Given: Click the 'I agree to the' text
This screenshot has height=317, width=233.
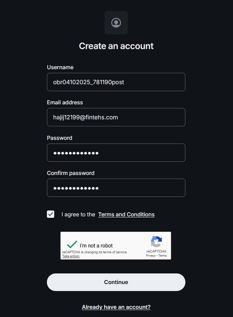Looking at the screenshot, I should [78, 215].
